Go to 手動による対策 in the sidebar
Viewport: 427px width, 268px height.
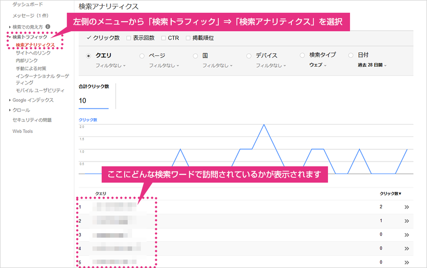[31, 68]
